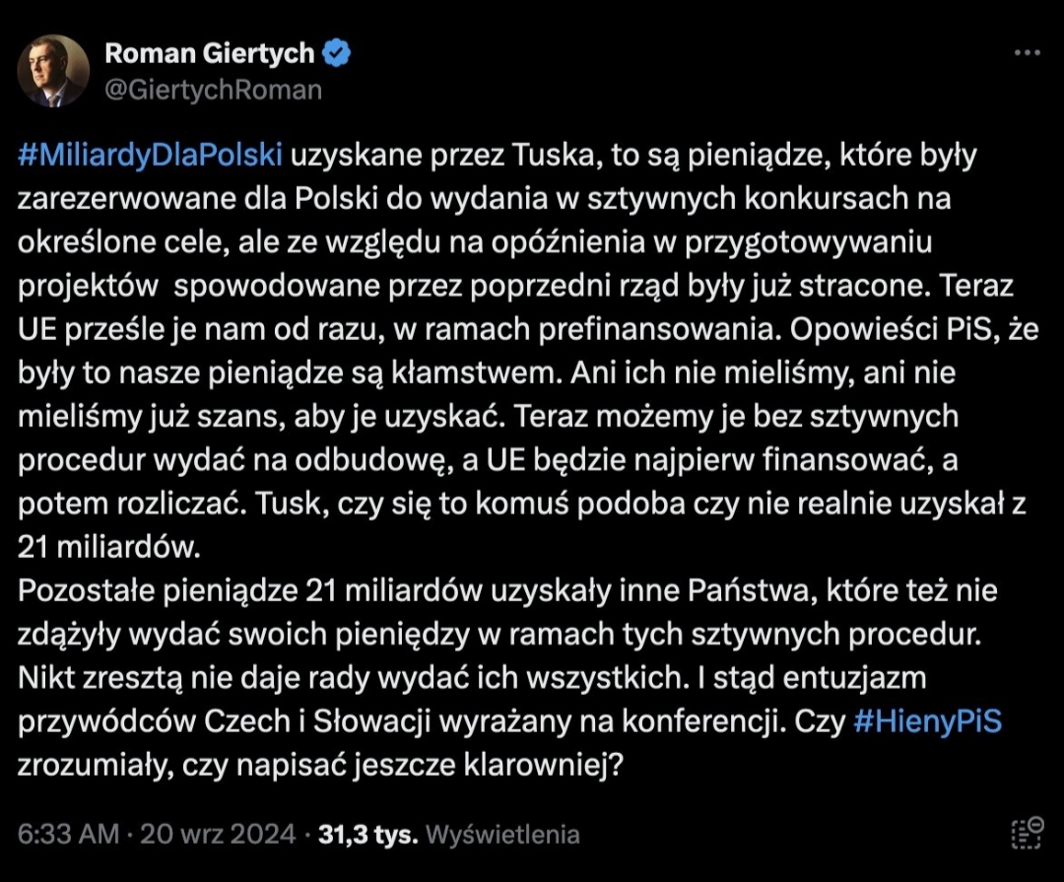Open Roman Giertych's profile picture
The height and width of the screenshot is (882, 1064).
pos(53,71)
